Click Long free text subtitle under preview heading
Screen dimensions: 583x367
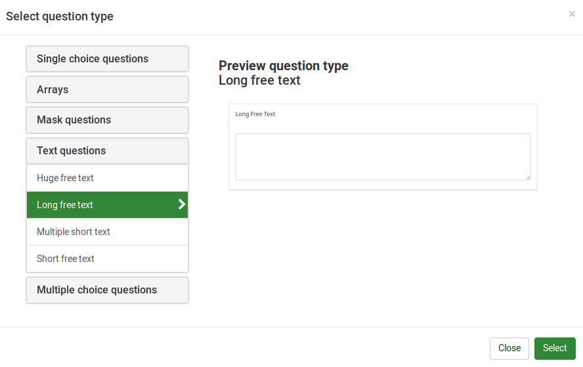[x=259, y=81]
